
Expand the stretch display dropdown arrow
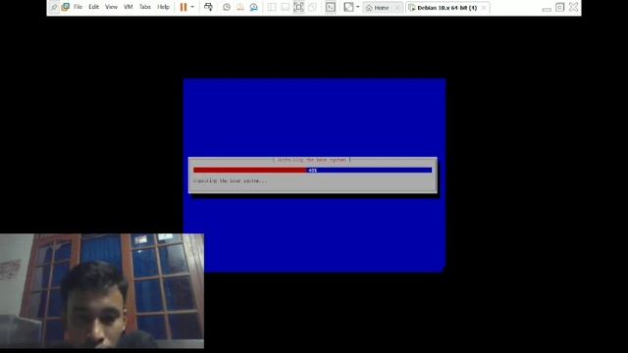coord(357,7)
